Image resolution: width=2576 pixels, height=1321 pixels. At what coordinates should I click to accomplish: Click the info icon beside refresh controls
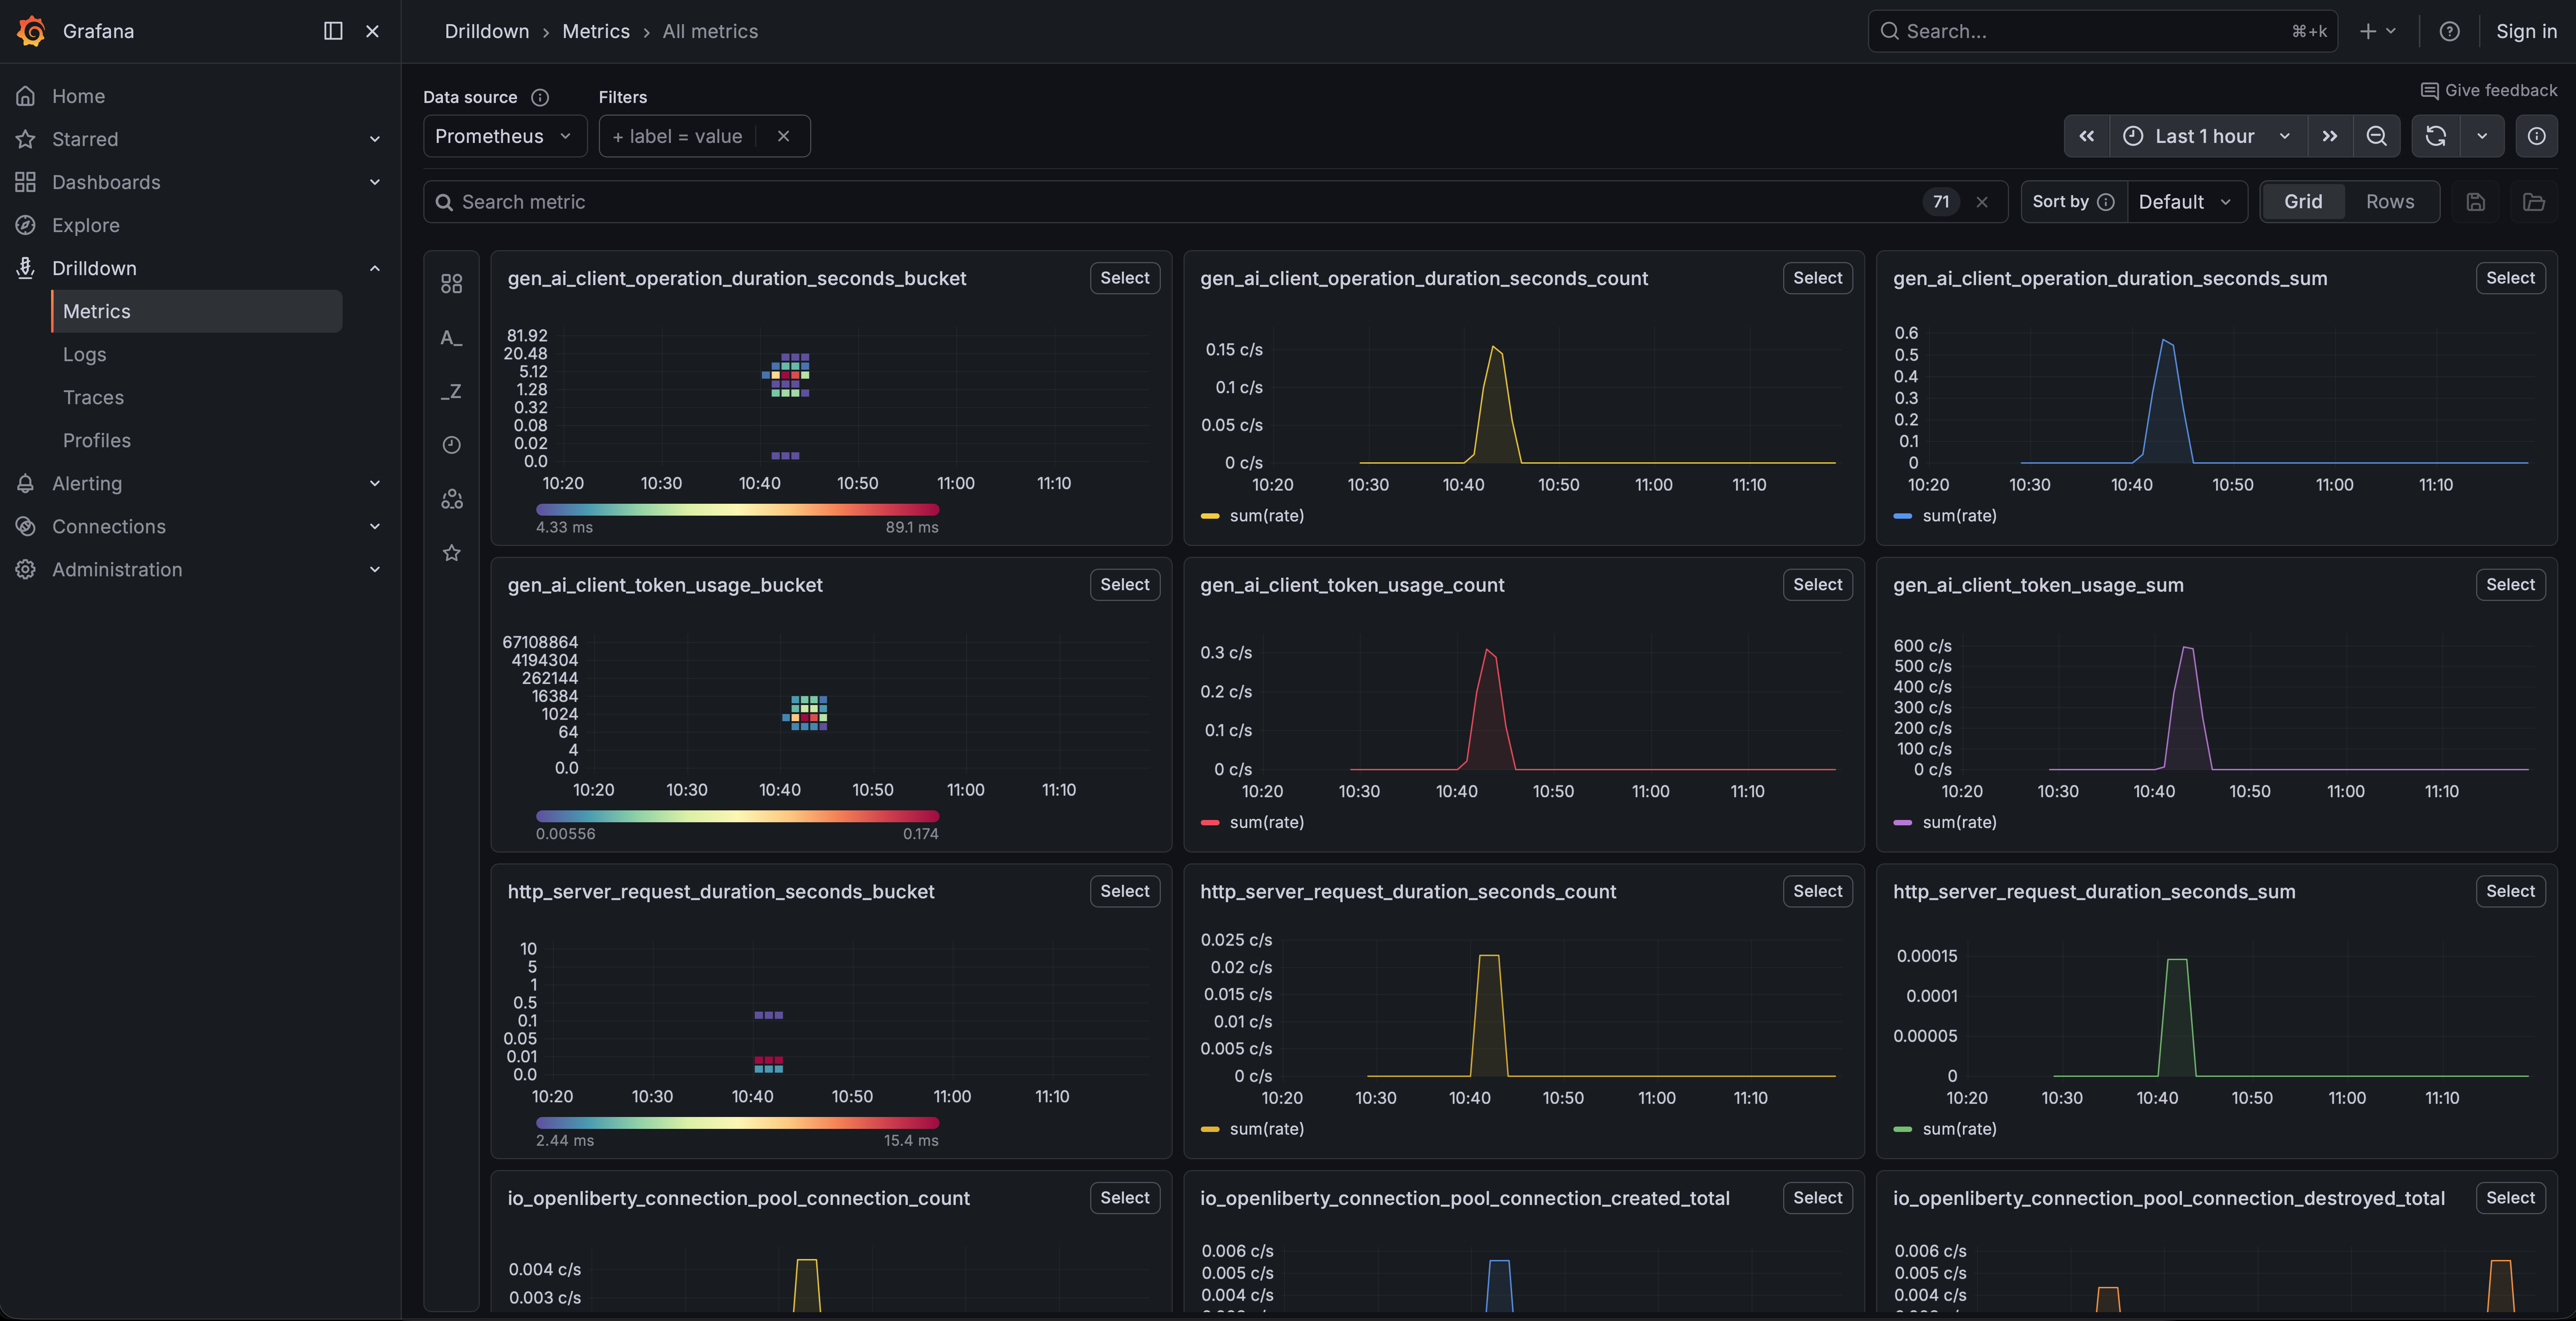click(2536, 136)
